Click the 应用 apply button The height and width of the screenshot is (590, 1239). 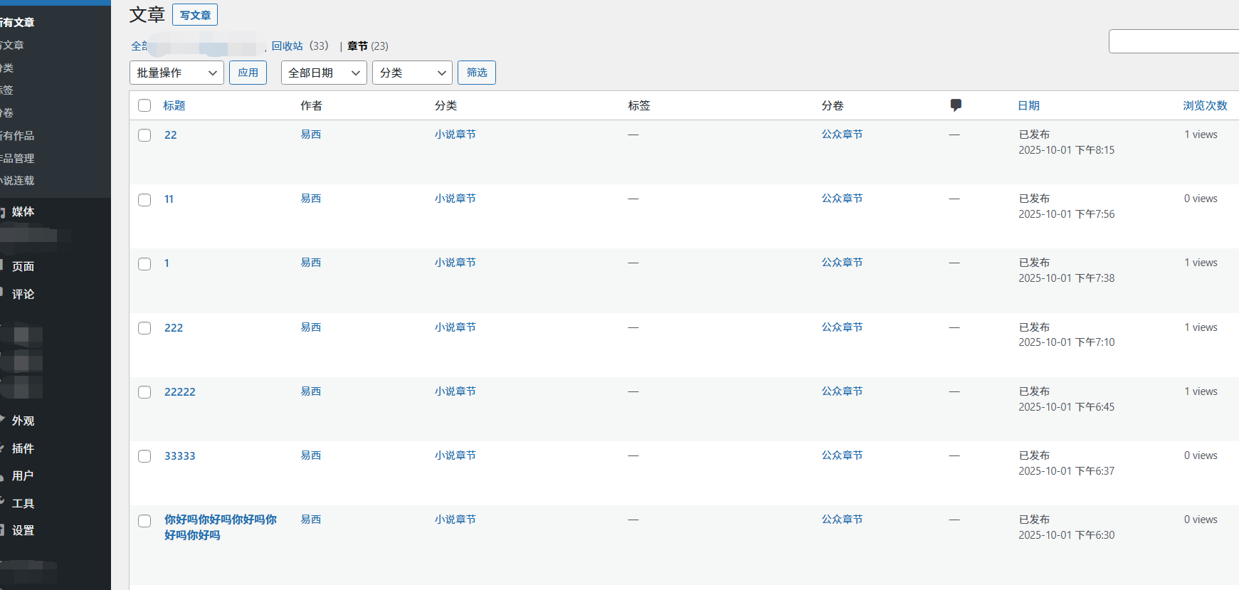click(x=248, y=73)
